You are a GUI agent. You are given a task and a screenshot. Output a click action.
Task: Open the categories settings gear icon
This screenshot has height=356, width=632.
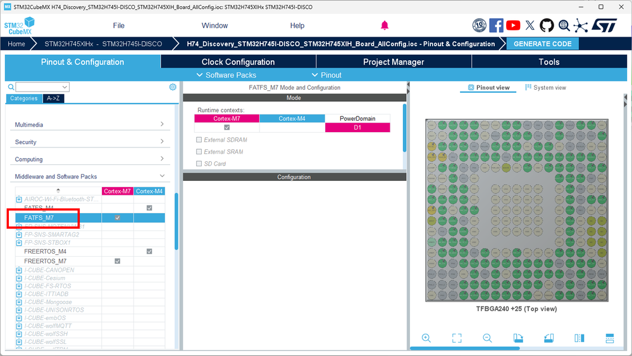click(x=173, y=87)
